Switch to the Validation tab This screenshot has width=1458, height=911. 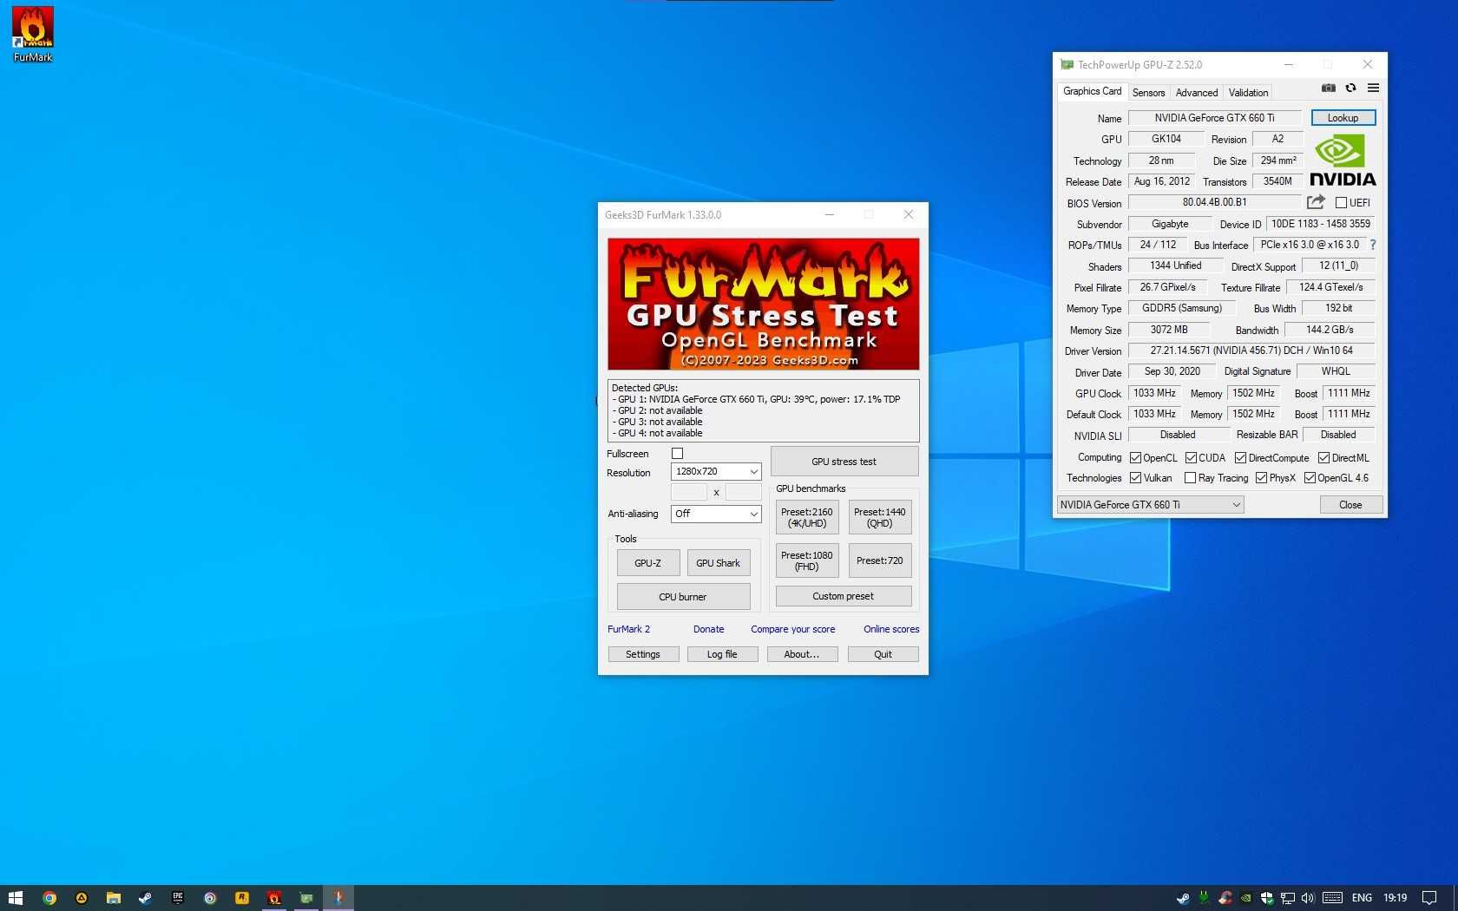1248,93
